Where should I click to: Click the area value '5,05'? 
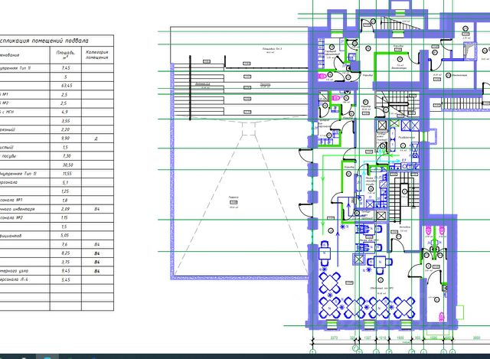coord(64,235)
